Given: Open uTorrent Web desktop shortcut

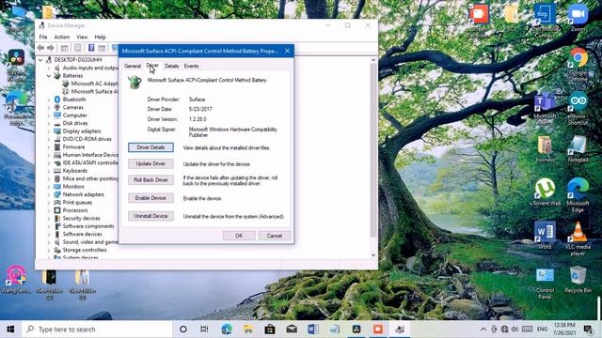Looking at the screenshot, I should pyautogui.click(x=545, y=189).
